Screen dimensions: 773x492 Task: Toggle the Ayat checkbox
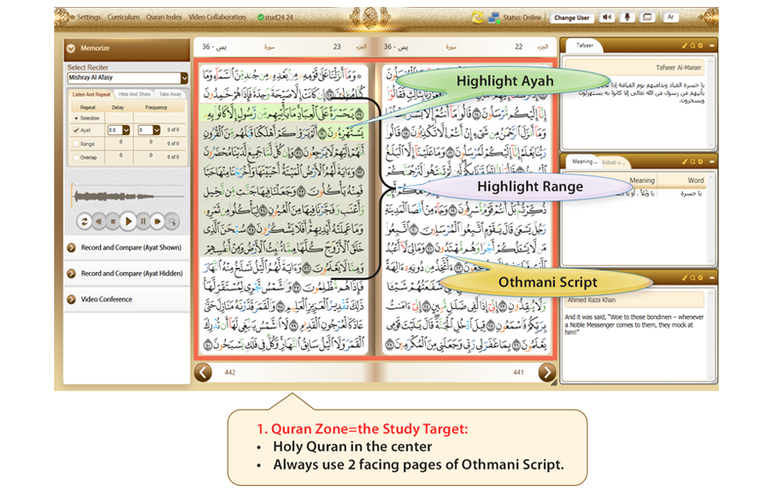[x=76, y=130]
